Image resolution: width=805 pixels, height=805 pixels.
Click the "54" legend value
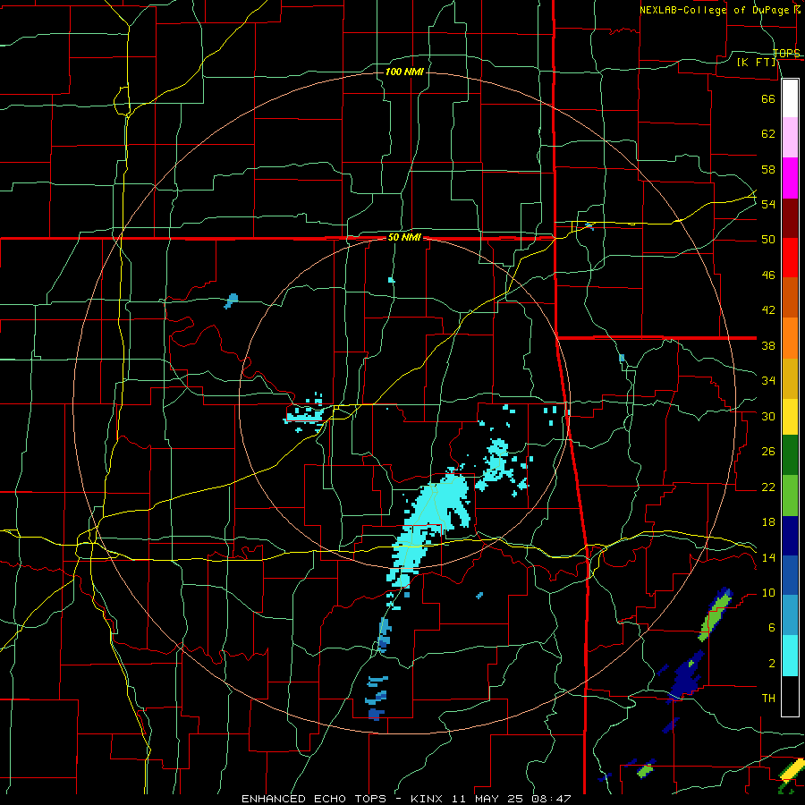coord(768,204)
